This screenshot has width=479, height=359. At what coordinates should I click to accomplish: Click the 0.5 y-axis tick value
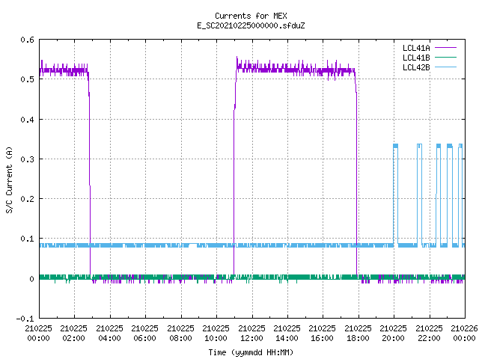tap(27, 79)
